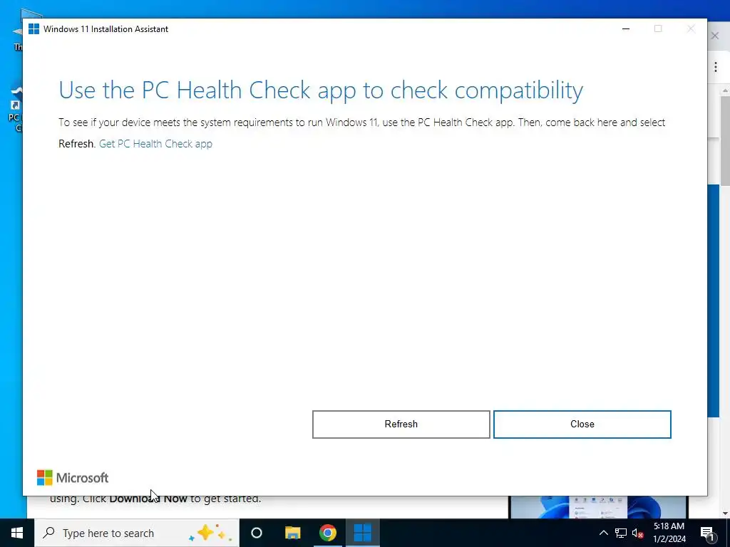
Task: Click the Windows 11 thumbnail on the webpage
Action: (598, 507)
